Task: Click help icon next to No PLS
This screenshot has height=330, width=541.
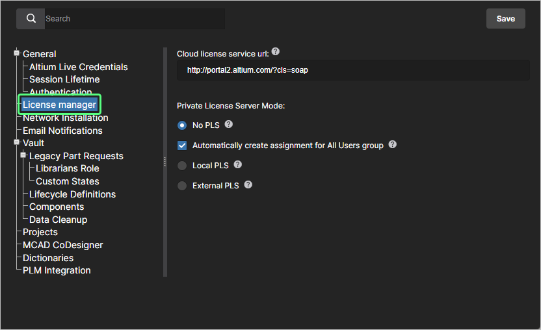Action: pyautogui.click(x=229, y=125)
